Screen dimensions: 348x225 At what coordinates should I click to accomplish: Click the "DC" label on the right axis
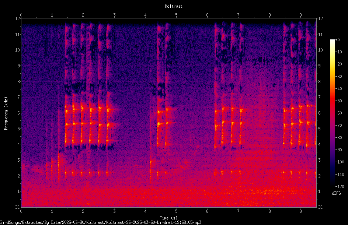click(x=320, y=207)
